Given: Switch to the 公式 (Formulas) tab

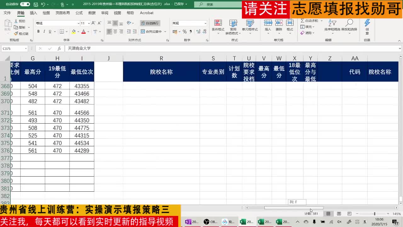Looking at the screenshot, I should (x=79, y=13).
